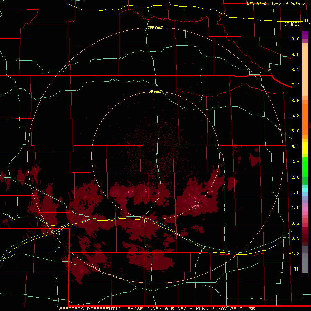311x311 pixels.
Task: Click the 7.4 value on the color scale
Action: [295, 85]
